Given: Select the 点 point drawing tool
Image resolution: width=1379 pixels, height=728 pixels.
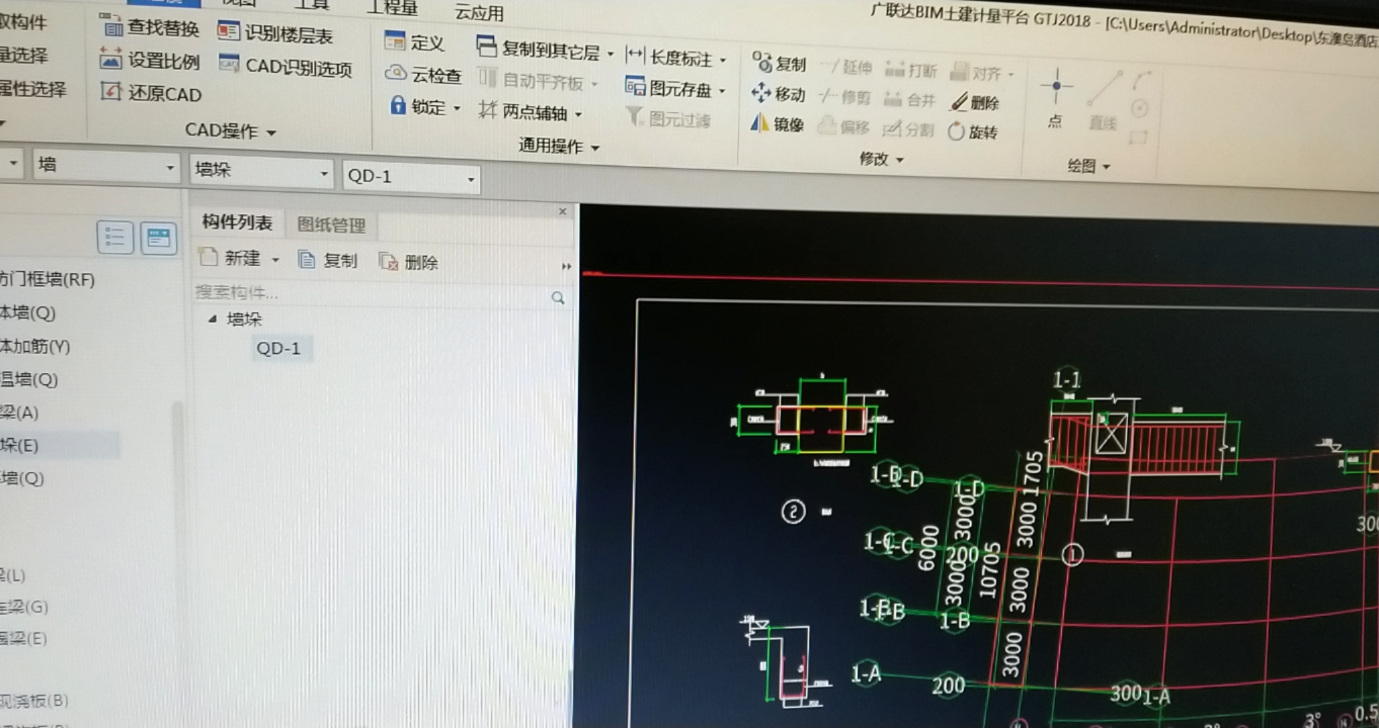Looking at the screenshot, I should click(1056, 98).
